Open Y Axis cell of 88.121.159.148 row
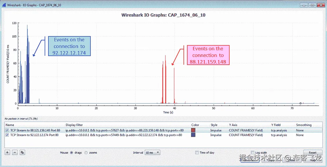 [x=246, y=130]
